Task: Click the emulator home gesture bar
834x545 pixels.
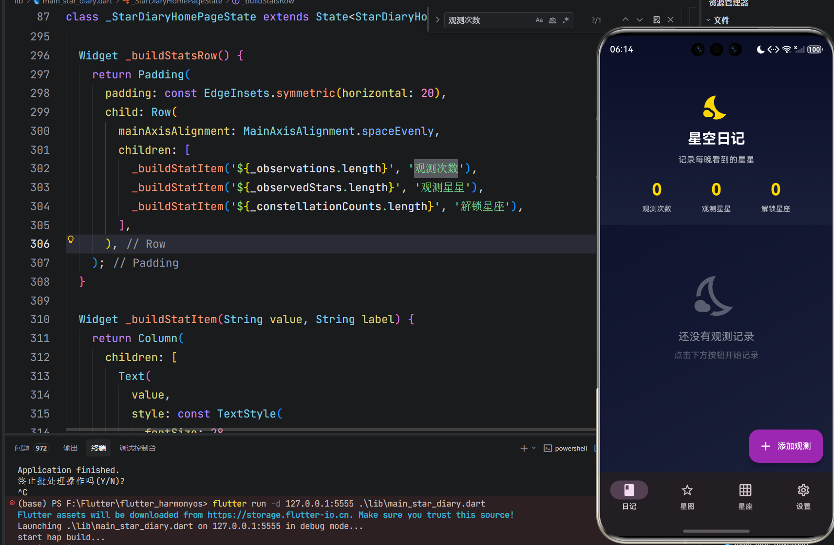Action: 716,531
